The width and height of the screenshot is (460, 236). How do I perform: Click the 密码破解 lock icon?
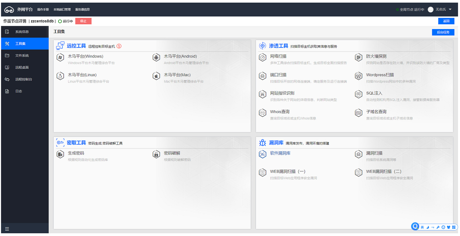tap(156, 154)
